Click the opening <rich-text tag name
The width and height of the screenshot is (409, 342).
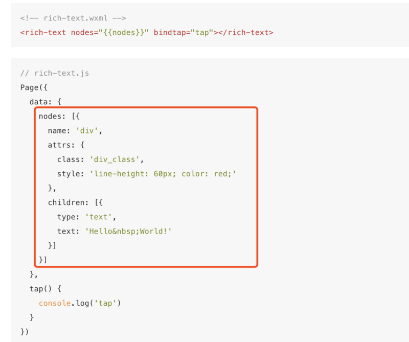[43, 32]
